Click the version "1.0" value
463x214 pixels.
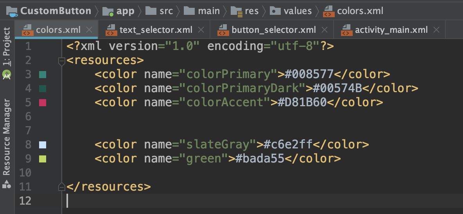(x=183, y=46)
